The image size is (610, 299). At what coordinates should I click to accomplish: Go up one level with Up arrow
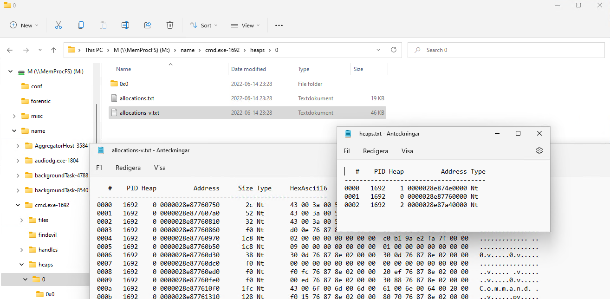tap(53, 50)
